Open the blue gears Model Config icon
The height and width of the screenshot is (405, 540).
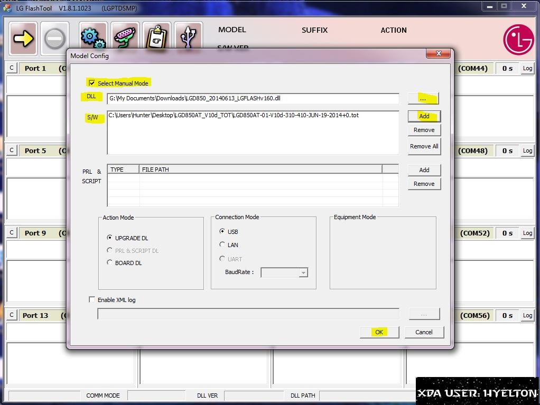93,36
